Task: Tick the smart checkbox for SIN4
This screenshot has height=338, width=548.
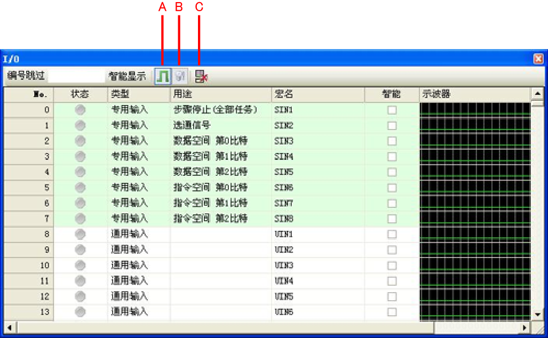Action: coord(392,157)
